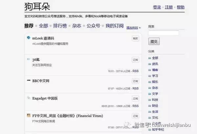Click folder icon beside 娱乐 category
197x134 pixels.
[x=149, y=82]
